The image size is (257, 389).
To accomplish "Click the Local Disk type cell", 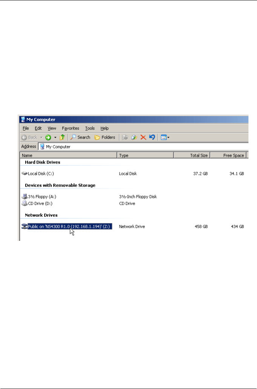I will click(128, 174).
